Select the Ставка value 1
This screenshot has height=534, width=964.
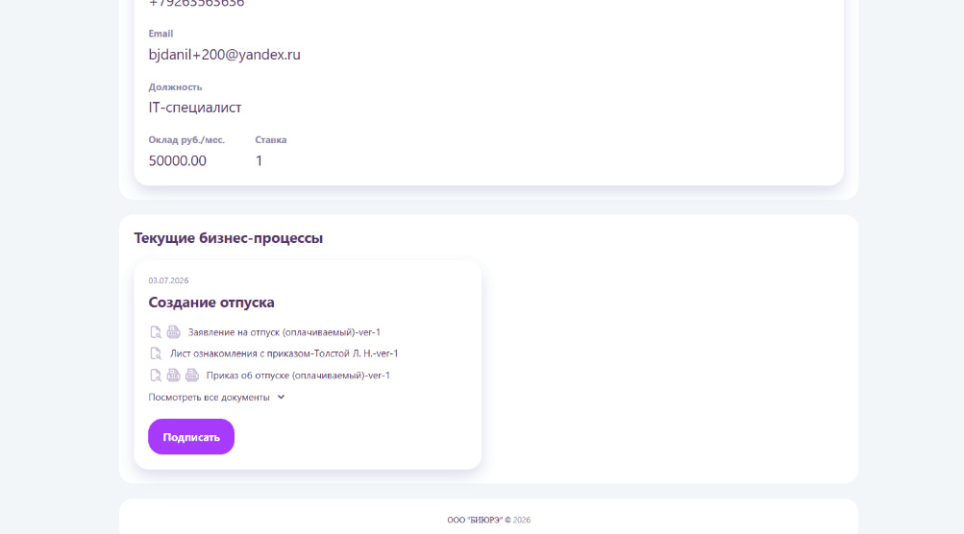(x=259, y=160)
